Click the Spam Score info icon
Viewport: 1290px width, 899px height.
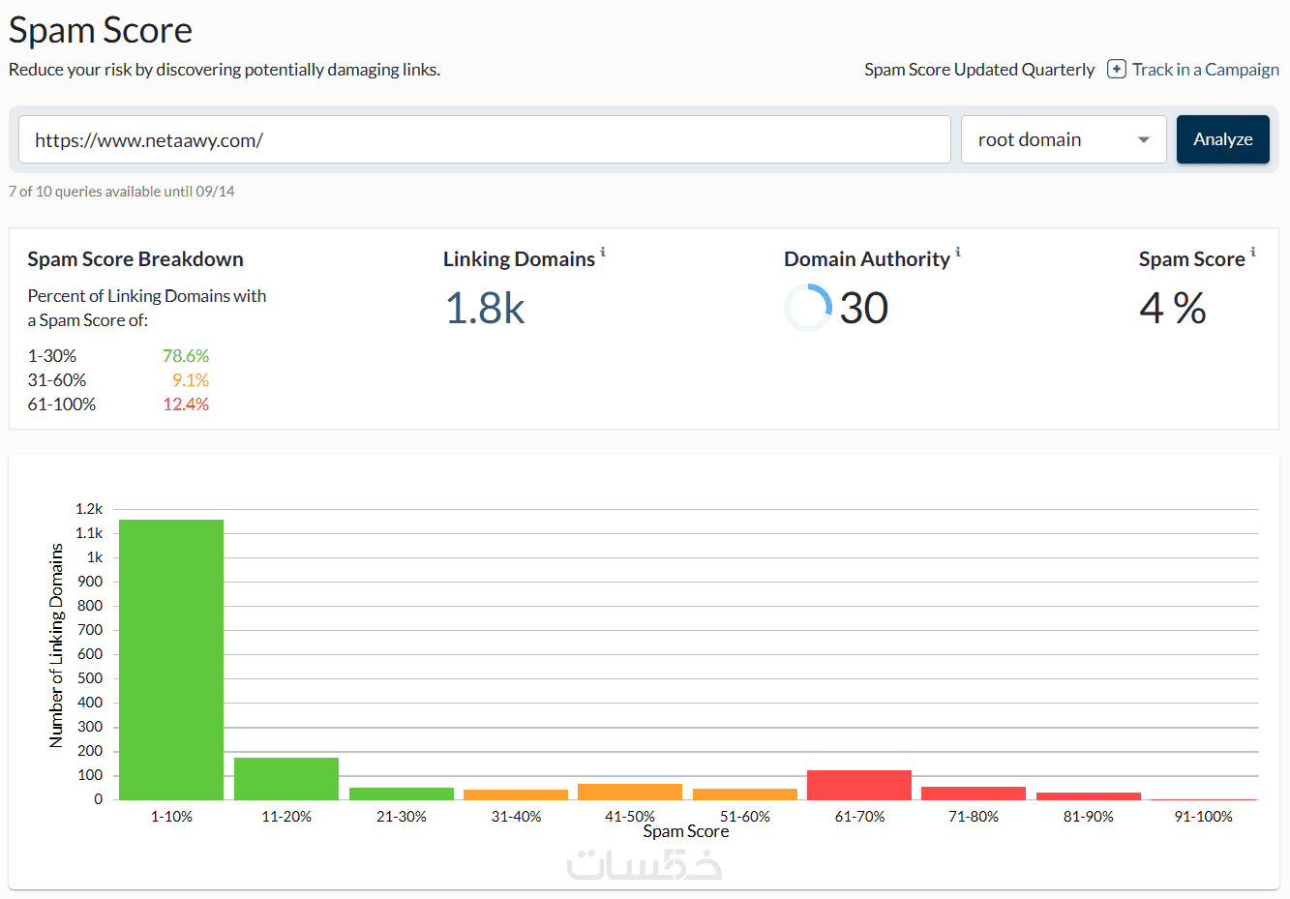click(x=1253, y=253)
